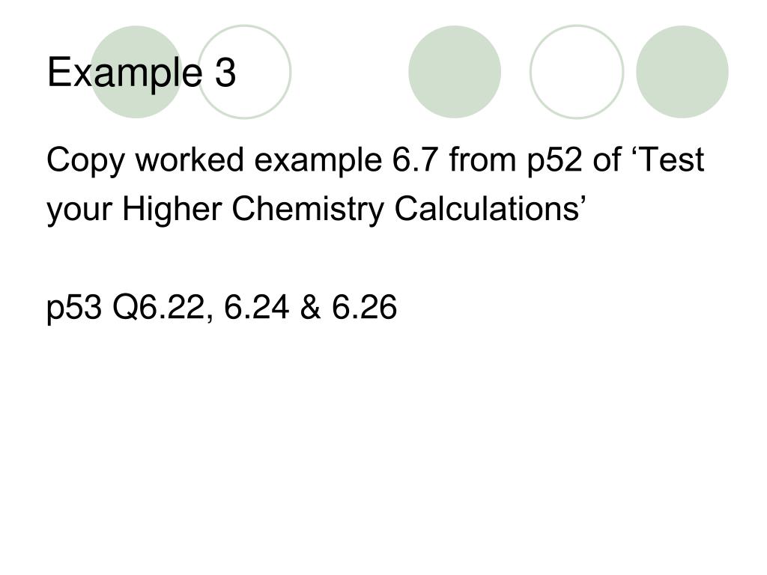Screen dimensions: 767x575
Task: Click question number '6.24'
Action: (256, 307)
